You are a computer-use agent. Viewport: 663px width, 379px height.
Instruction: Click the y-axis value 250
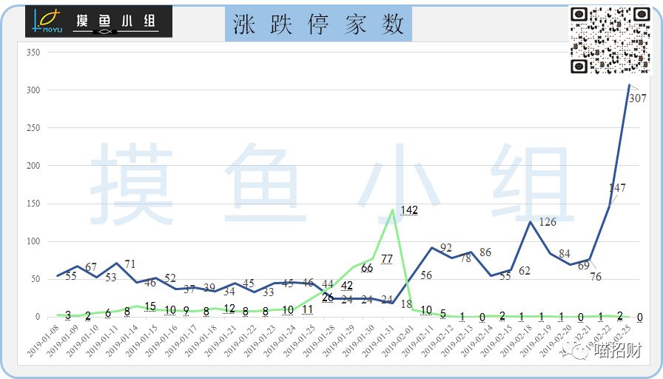pyautogui.click(x=33, y=128)
